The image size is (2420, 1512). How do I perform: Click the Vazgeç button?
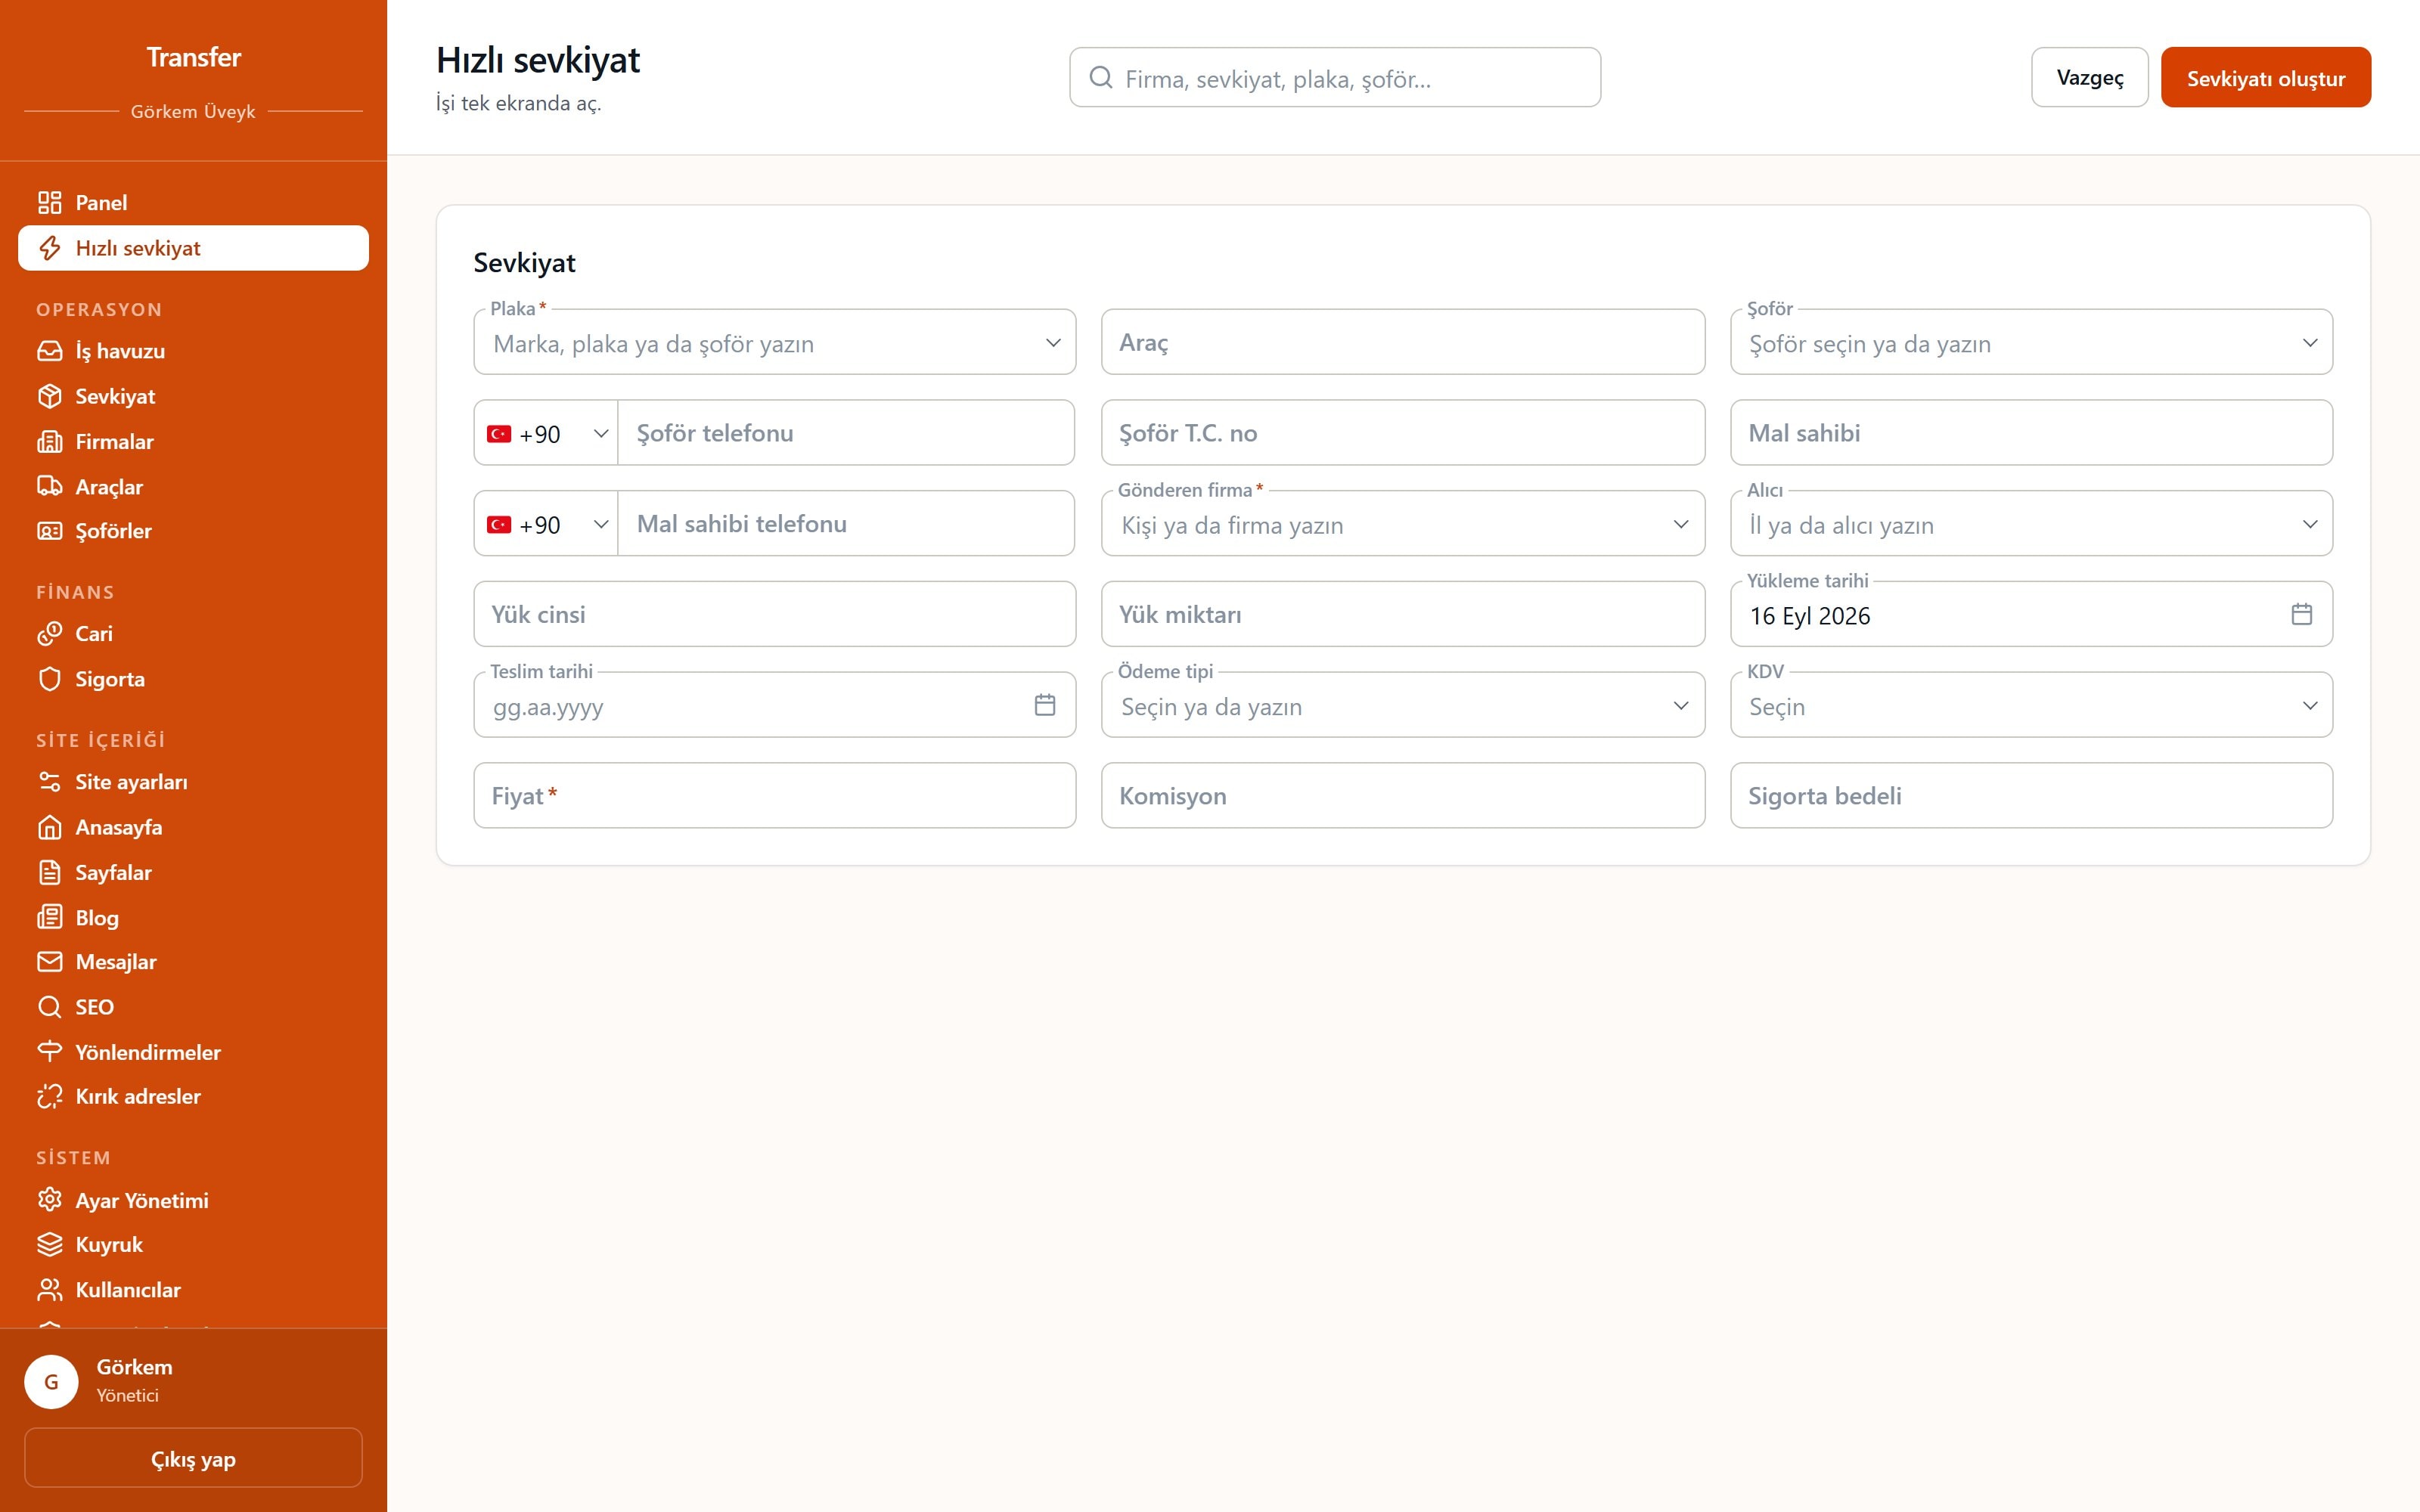pyautogui.click(x=2090, y=77)
